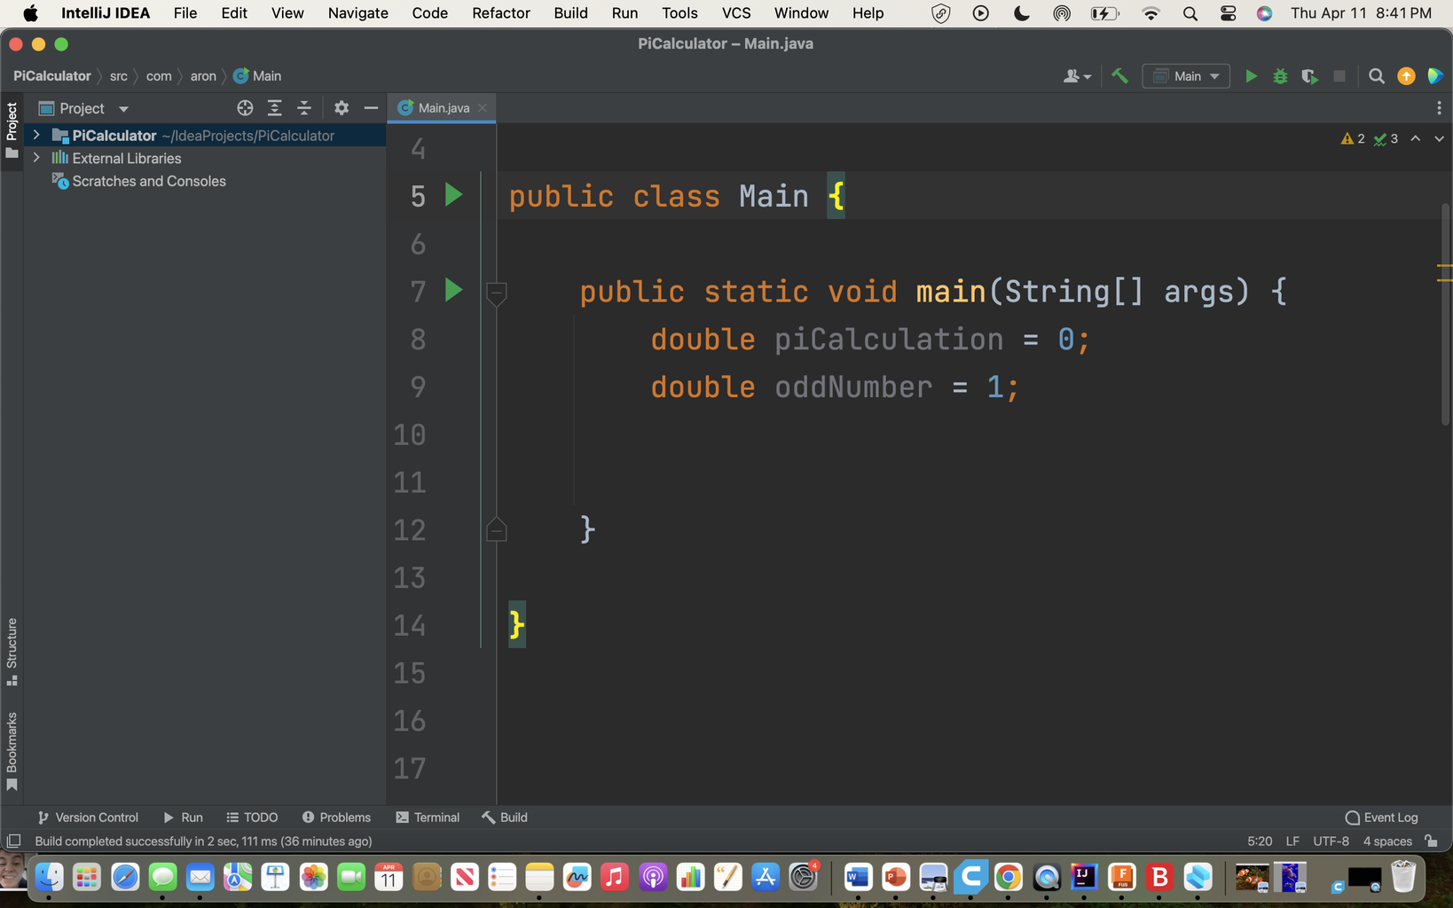
Task: Click the UTF-8 encoding in the status bar
Action: point(1331,841)
